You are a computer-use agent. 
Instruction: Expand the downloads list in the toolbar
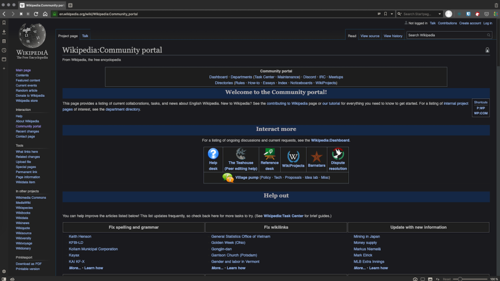[x=5, y=31]
